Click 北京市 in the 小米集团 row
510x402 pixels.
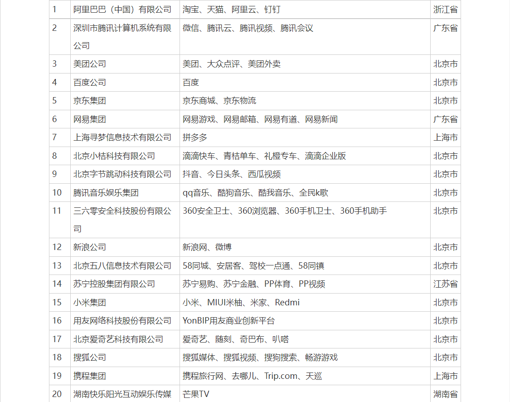tap(445, 302)
